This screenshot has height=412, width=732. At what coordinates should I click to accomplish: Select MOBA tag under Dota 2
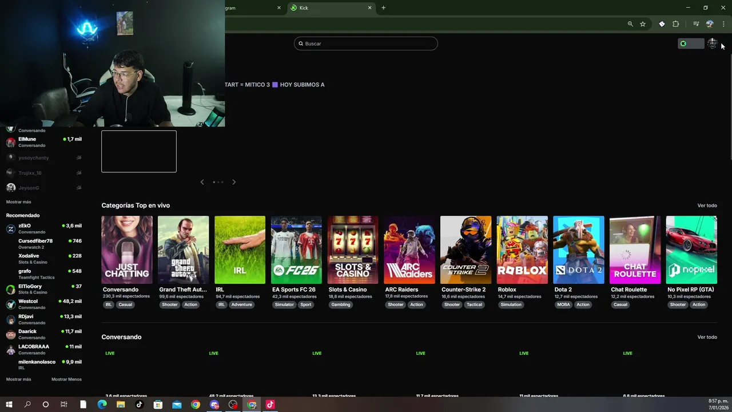pyautogui.click(x=563, y=304)
